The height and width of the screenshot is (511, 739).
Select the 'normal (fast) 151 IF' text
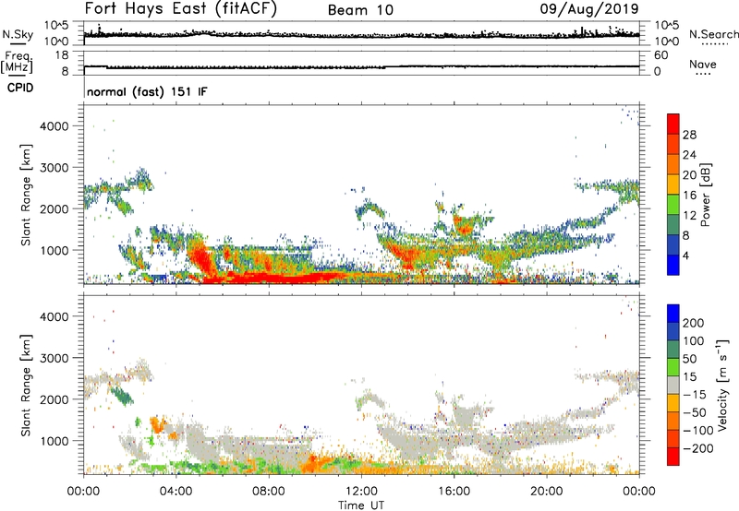click(147, 91)
